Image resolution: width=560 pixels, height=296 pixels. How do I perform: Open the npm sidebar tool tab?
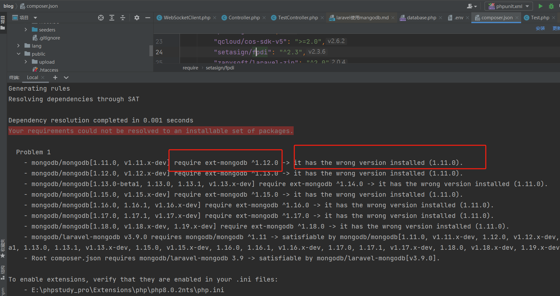pos(3,292)
